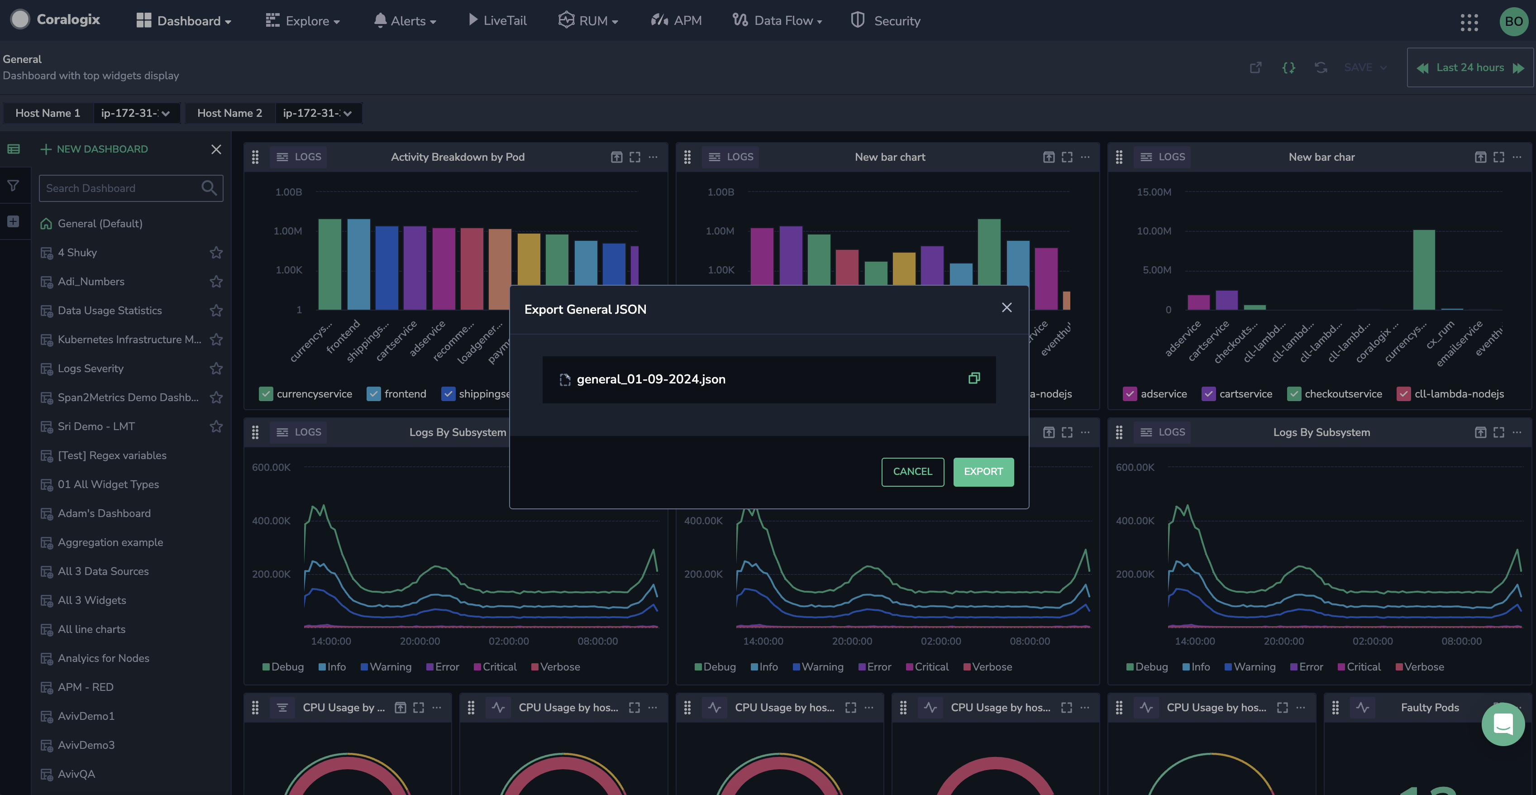This screenshot has width=1536, height=795.
Task: Click the dashboards list sidebar icon
Action: 13,149
